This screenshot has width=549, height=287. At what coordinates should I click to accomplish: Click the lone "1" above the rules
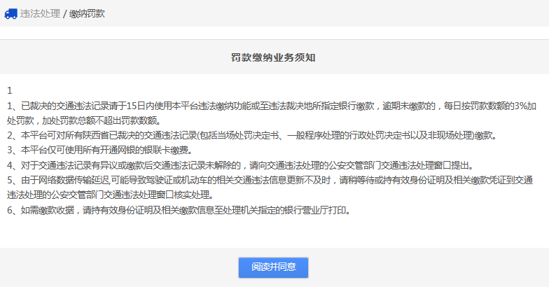(x=10, y=91)
